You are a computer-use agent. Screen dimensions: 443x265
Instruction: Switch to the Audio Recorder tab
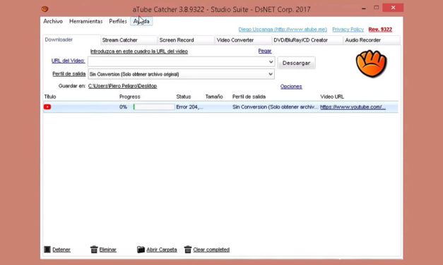[x=372, y=40]
